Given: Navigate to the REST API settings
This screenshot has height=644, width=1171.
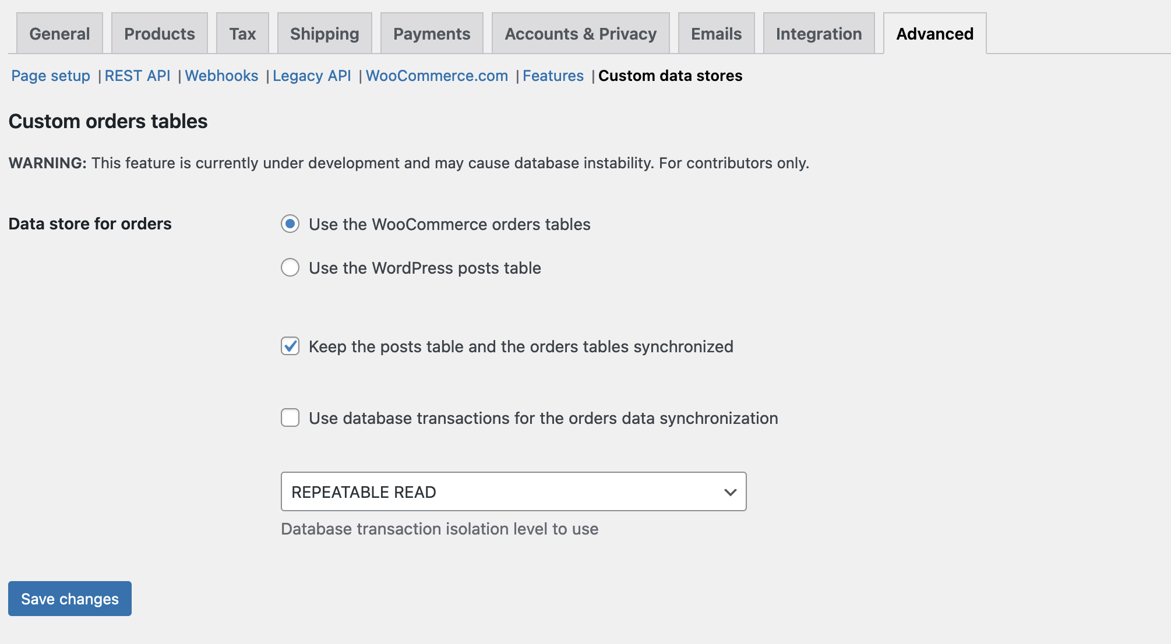Looking at the screenshot, I should (137, 76).
